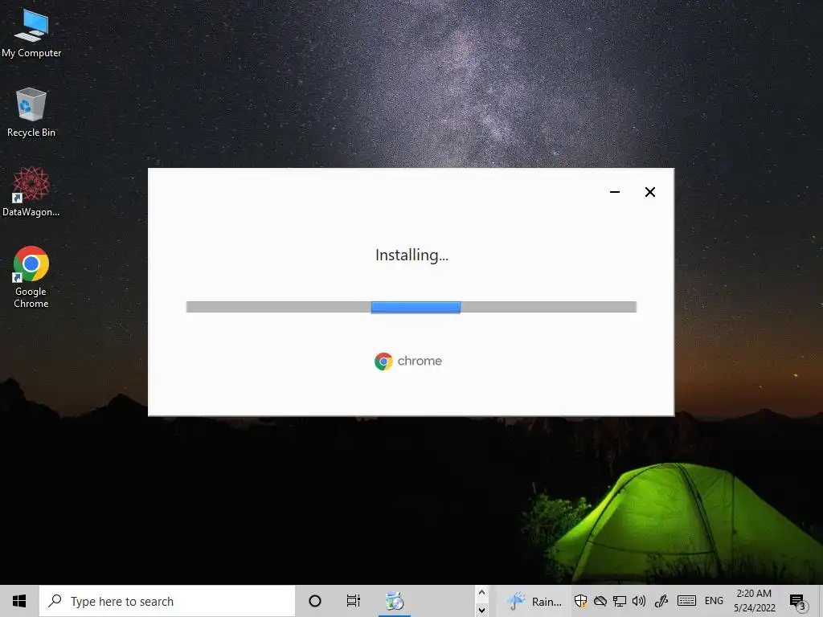
Task: Open Windows Security shield tray icon
Action: click(x=580, y=601)
